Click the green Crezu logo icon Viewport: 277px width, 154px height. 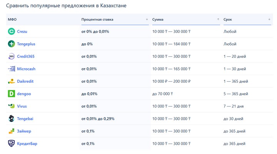(12, 31)
